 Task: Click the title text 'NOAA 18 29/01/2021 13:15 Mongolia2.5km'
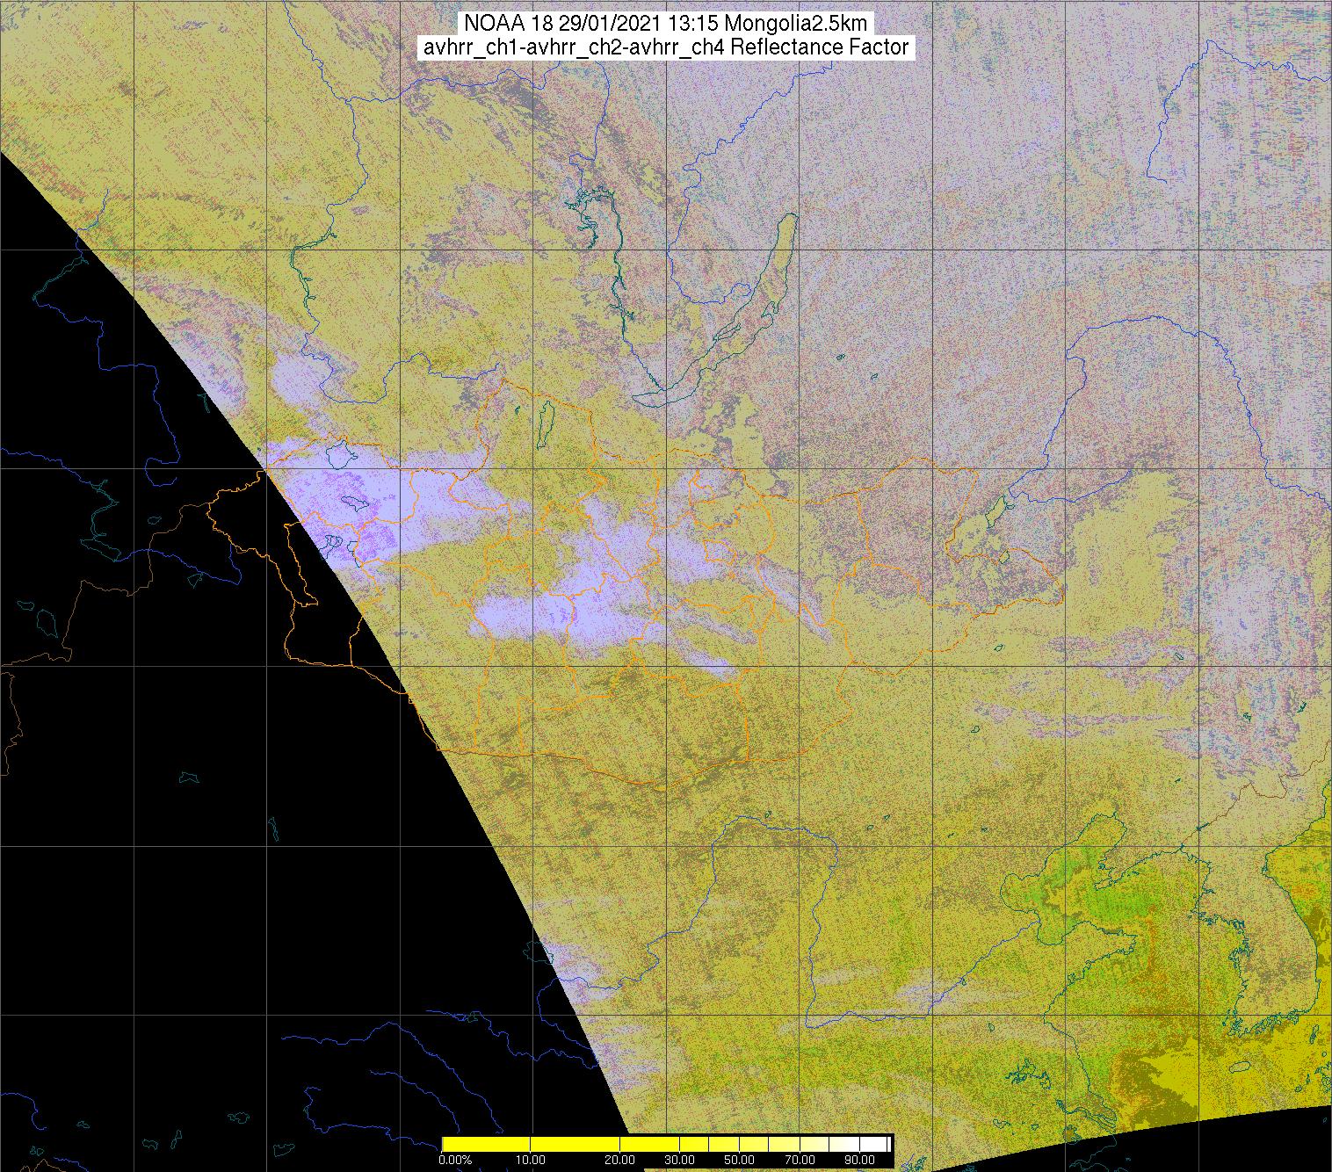[x=666, y=22]
